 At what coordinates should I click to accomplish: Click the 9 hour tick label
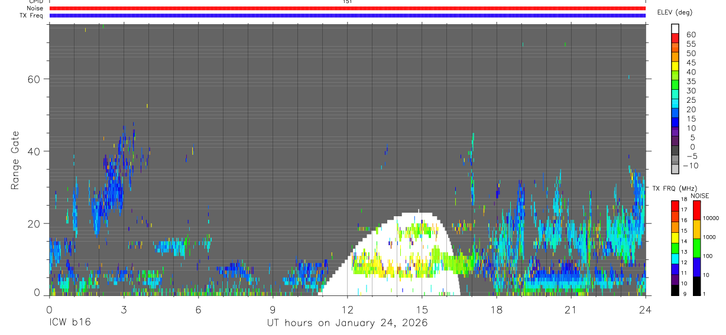click(x=273, y=310)
